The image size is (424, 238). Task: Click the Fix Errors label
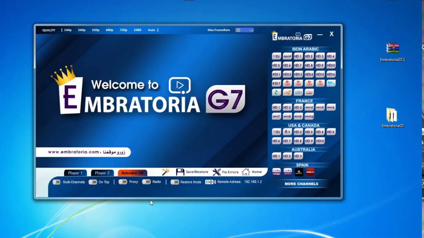(230, 172)
